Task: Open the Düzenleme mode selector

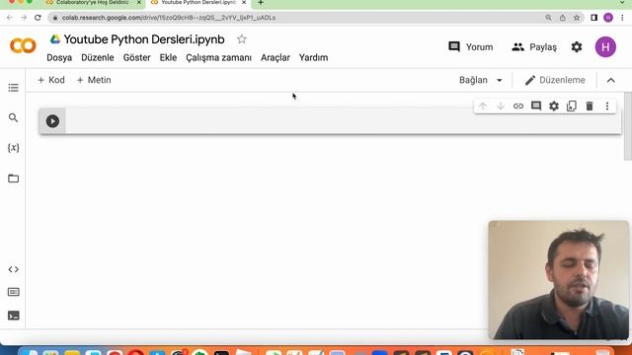Action: coord(555,80)
